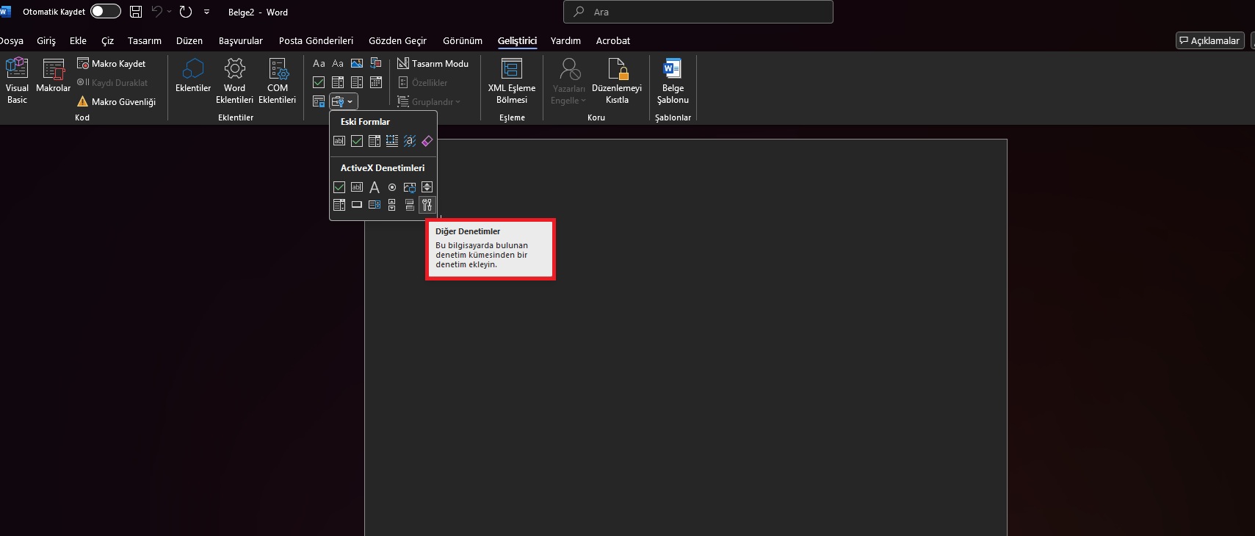Insert Picture content control
The width and height of the screenshot is (1255, 536).
[x=357, y=64]
